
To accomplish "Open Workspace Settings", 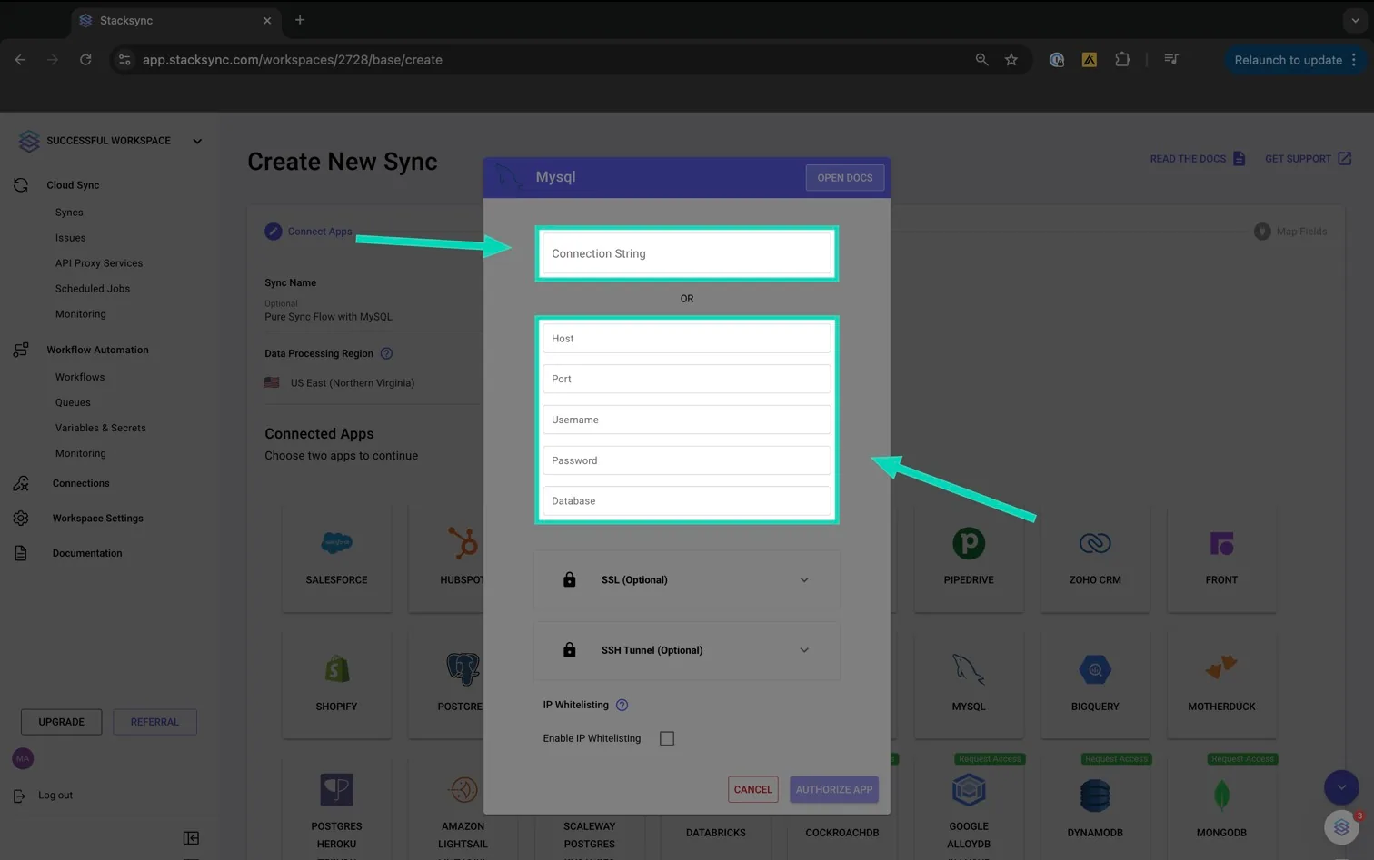I will click(x=98, y=519).
